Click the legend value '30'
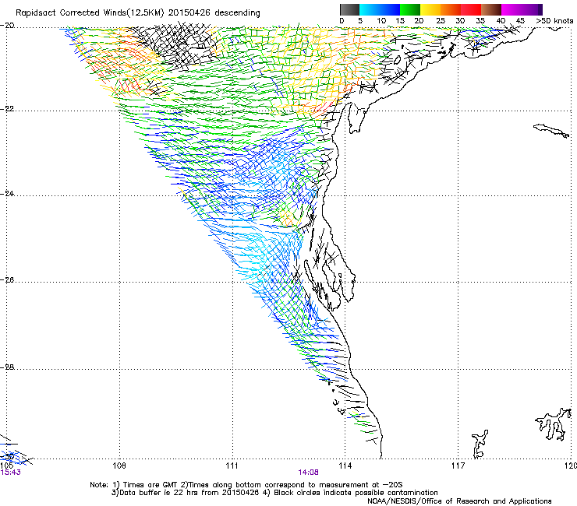The image size is (577, 506). click(460, 20)
